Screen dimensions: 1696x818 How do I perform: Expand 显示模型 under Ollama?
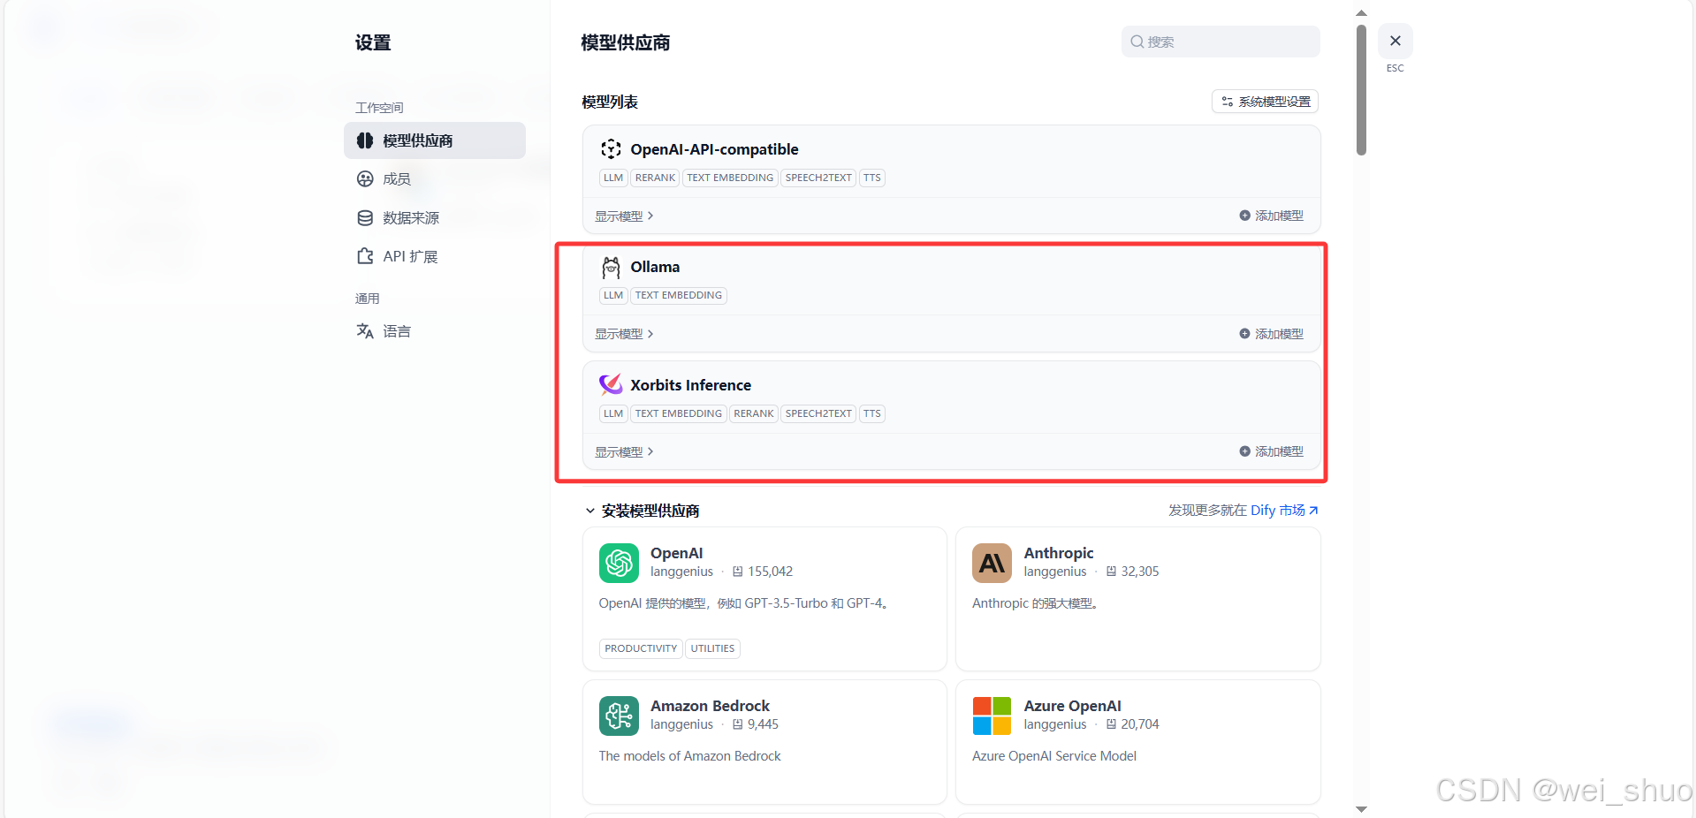point(624,334)
